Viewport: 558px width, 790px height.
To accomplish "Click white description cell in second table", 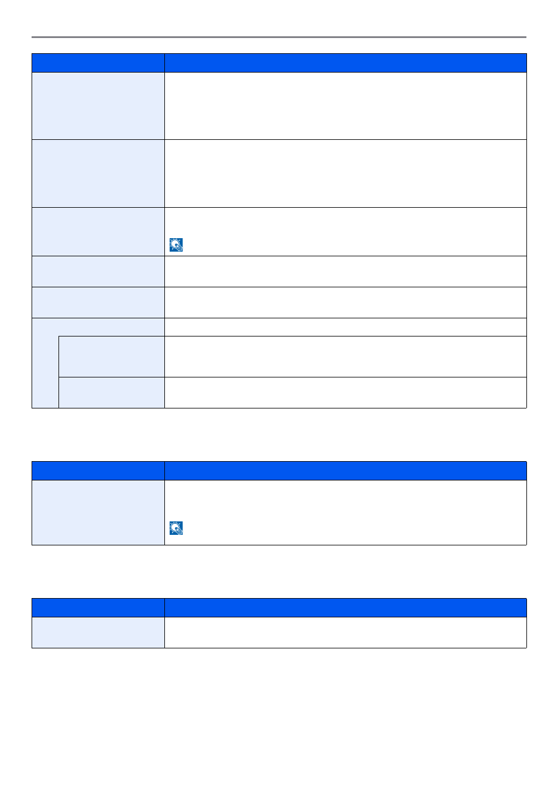I will coord(346,513).
